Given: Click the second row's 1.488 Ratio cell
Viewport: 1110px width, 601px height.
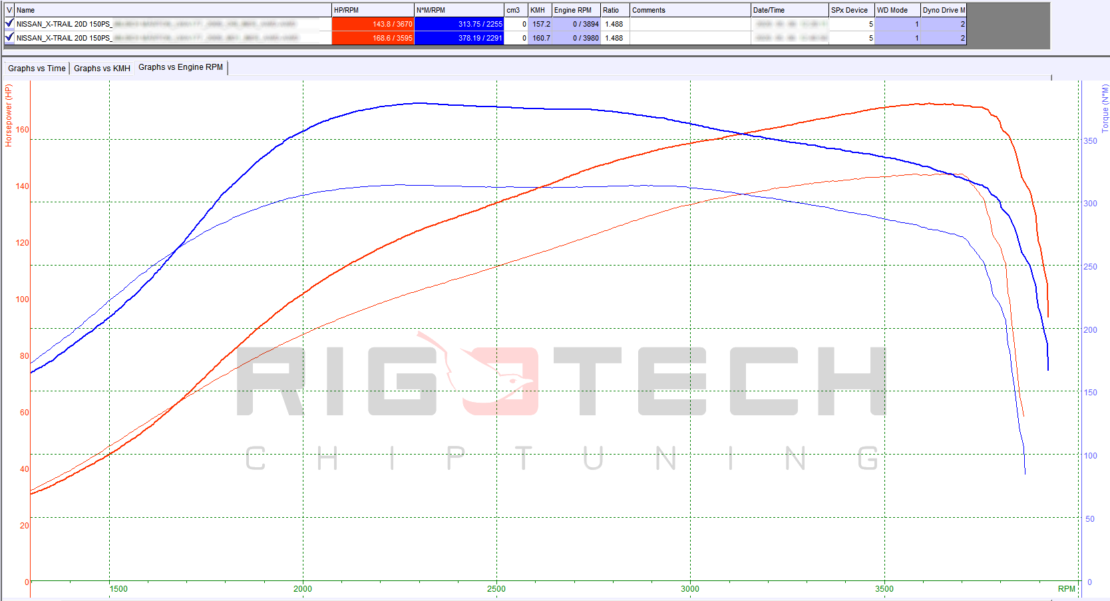Looking at the screenshot, I should point(615,38).
